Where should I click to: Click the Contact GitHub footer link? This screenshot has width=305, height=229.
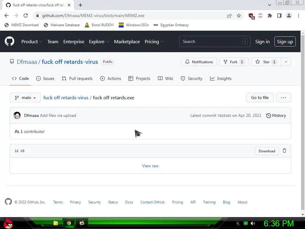(x=152, y=202)
